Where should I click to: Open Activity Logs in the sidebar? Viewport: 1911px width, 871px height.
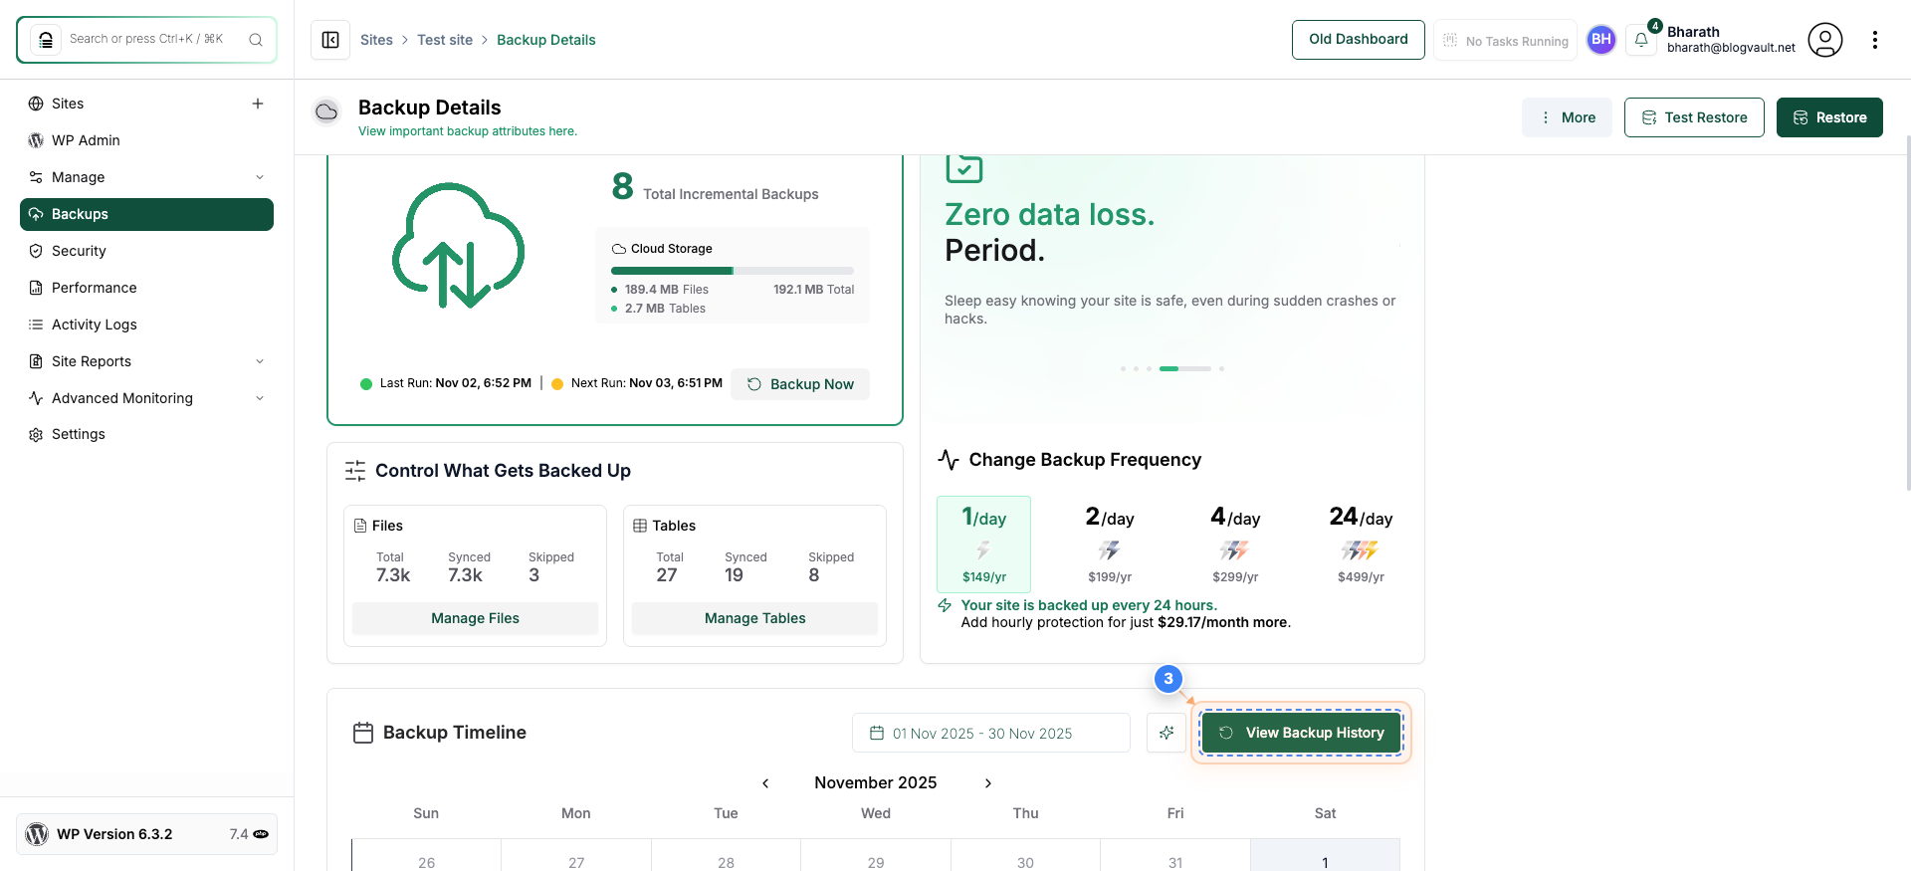pos(146,325)
